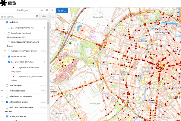Enable the Wandelnetwerk Vlaams-Brabant layer
Screen dimensions: 181x121
tap(9, 51)
